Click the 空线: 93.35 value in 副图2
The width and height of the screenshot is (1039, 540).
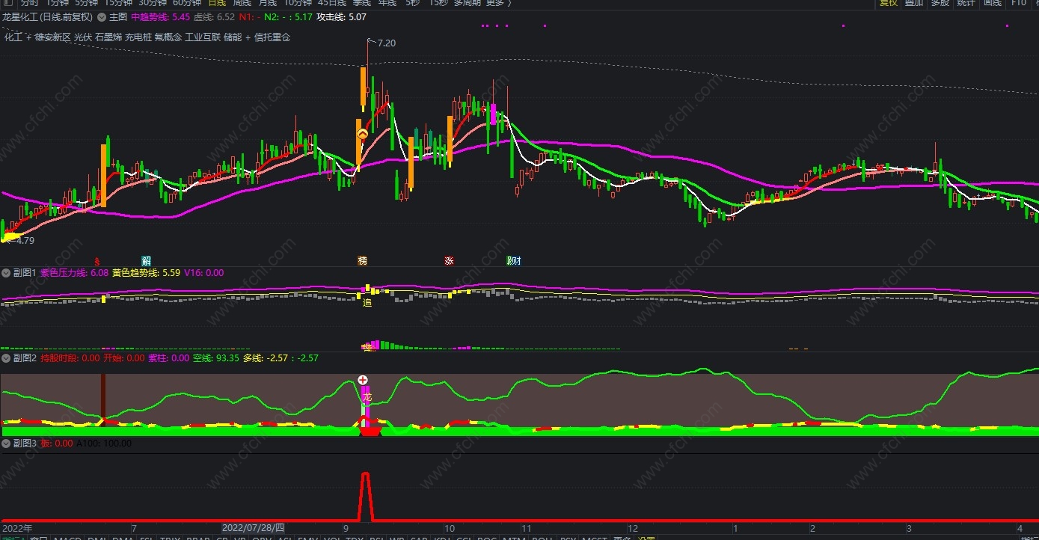(x=216, y=358)
